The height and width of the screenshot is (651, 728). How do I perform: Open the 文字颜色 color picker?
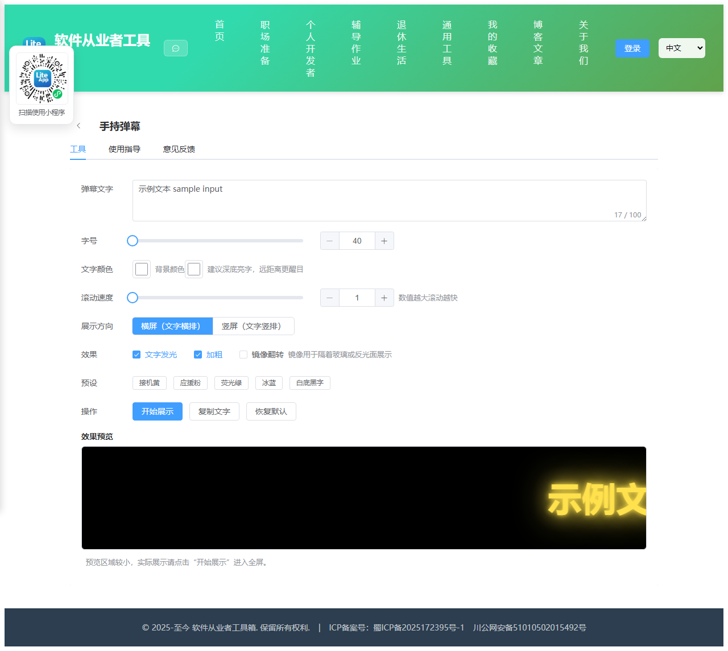(x=142, y=269)
